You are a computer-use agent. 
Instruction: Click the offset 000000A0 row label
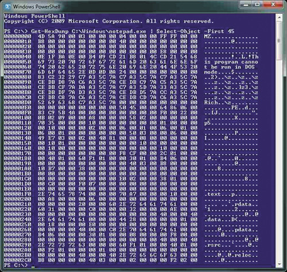18,87
